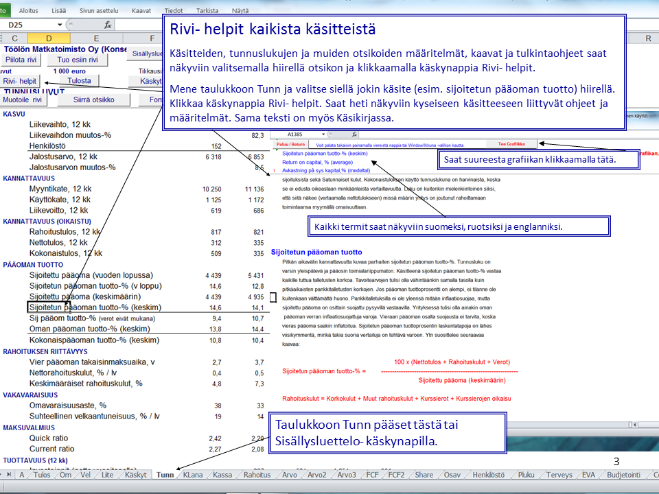
Task: Open the Rahoitus sheet tab
Action: tap(257, 475)
